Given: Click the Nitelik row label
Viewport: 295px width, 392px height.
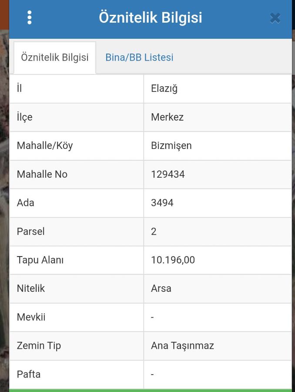Looking at the screenshot, I should click(x=31, y=288).
